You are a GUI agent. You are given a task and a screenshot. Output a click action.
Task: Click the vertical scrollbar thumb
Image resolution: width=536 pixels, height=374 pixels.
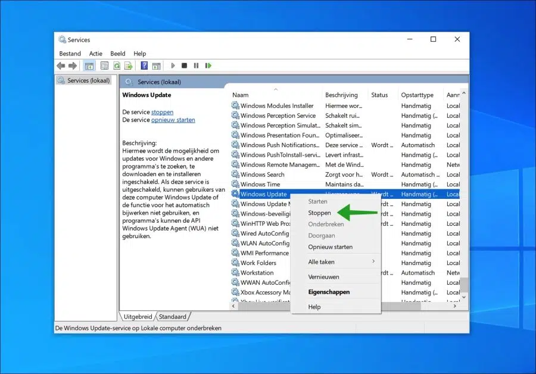pyautogui.click(x=463, y=285)
